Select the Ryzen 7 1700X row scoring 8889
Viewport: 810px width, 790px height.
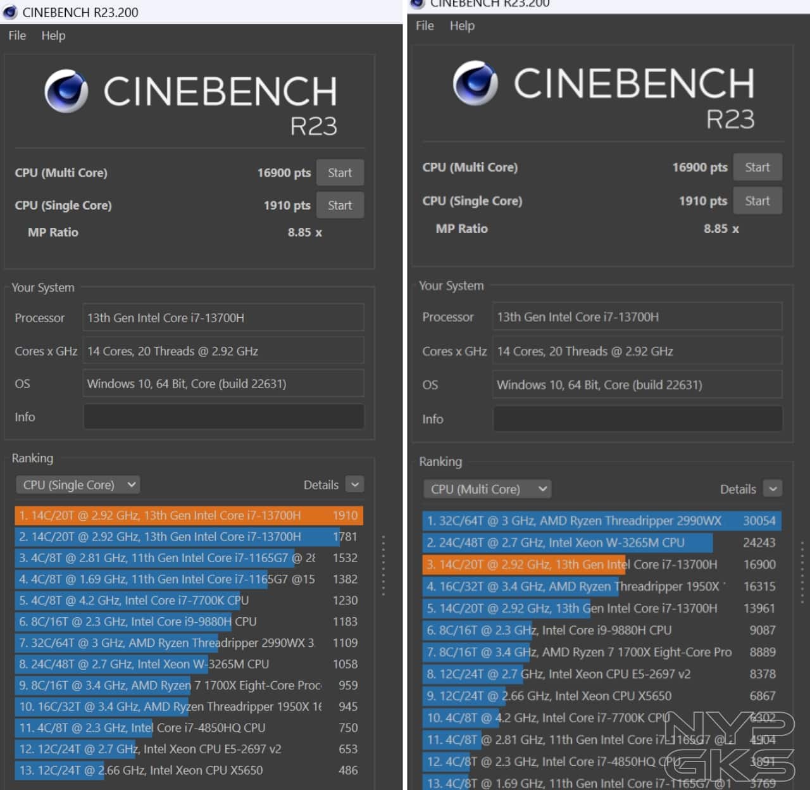602,652
